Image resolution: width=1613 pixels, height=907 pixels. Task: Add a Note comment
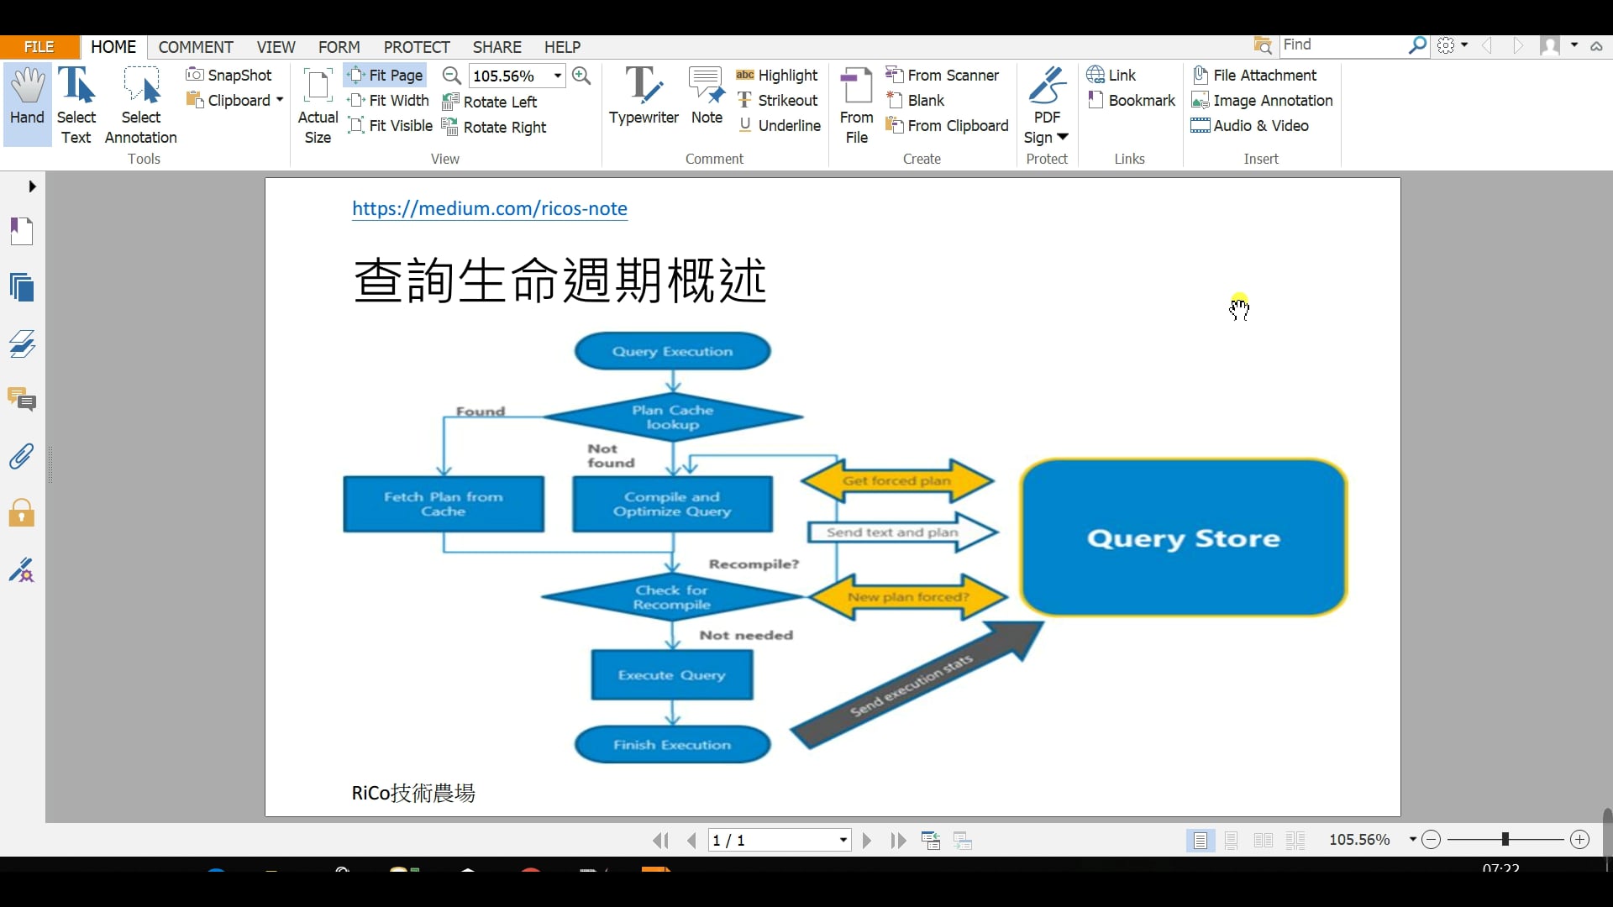pyautogui.click(x=707, y=98)
